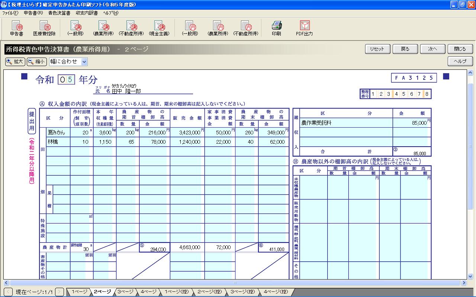
Task: Click the year field showing 05
Action: click(67, 79)
